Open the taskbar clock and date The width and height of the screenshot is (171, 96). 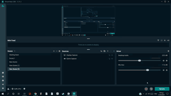pos(161,94)
